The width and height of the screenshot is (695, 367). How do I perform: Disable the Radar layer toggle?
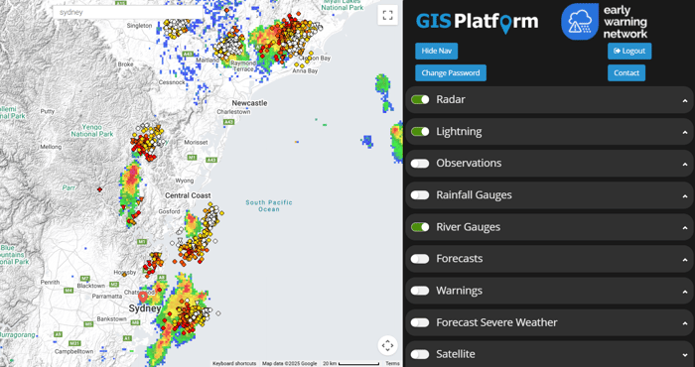click(x=420, y=99)
